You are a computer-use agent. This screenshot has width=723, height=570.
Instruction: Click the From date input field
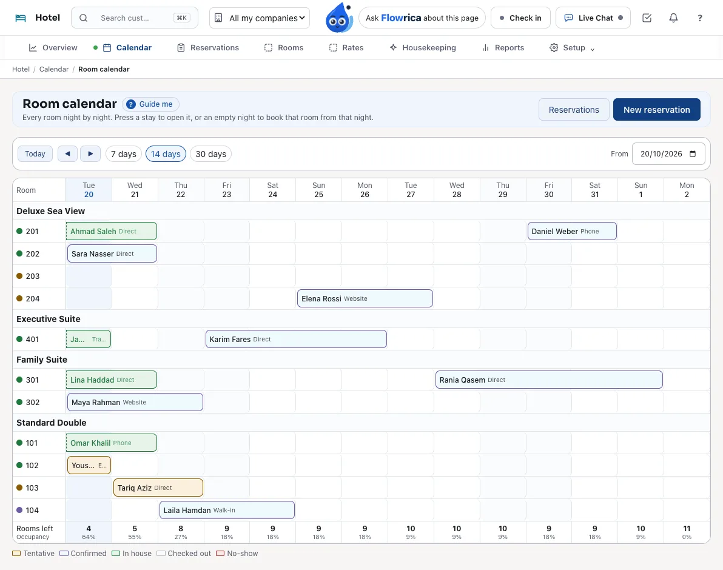[x=668, y=154]
